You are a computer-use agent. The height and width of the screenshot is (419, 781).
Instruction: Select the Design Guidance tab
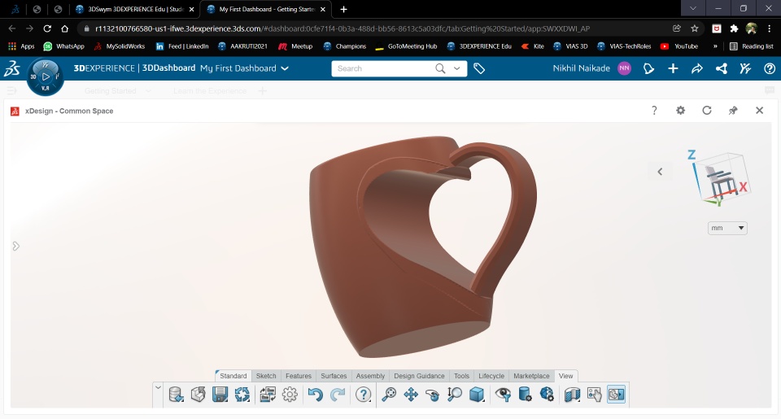tap(419, 376)
